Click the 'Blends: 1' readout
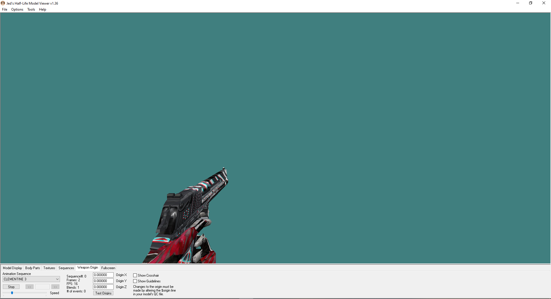This screenshot has height=299, width=551. 73,288
